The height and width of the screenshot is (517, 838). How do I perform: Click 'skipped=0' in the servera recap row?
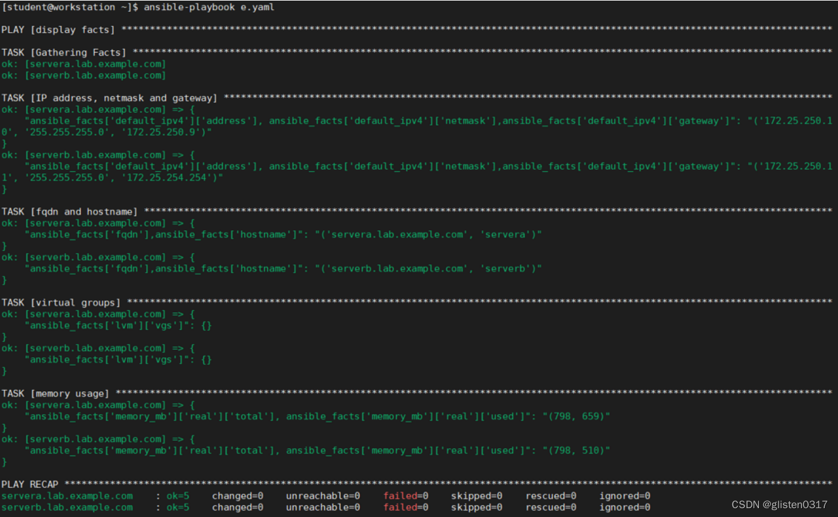click(x=477, y=496)
